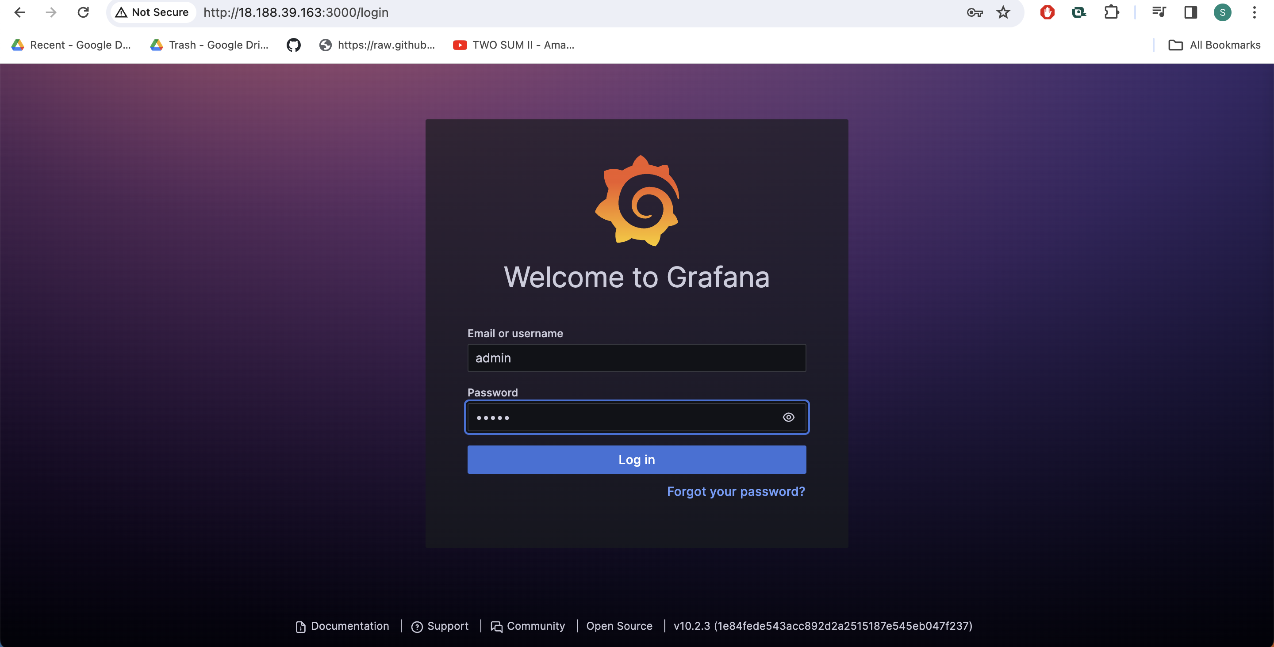Screen dimensions: 1274x647
Task: Open the Open Source footer link
Action: (619, 626)
